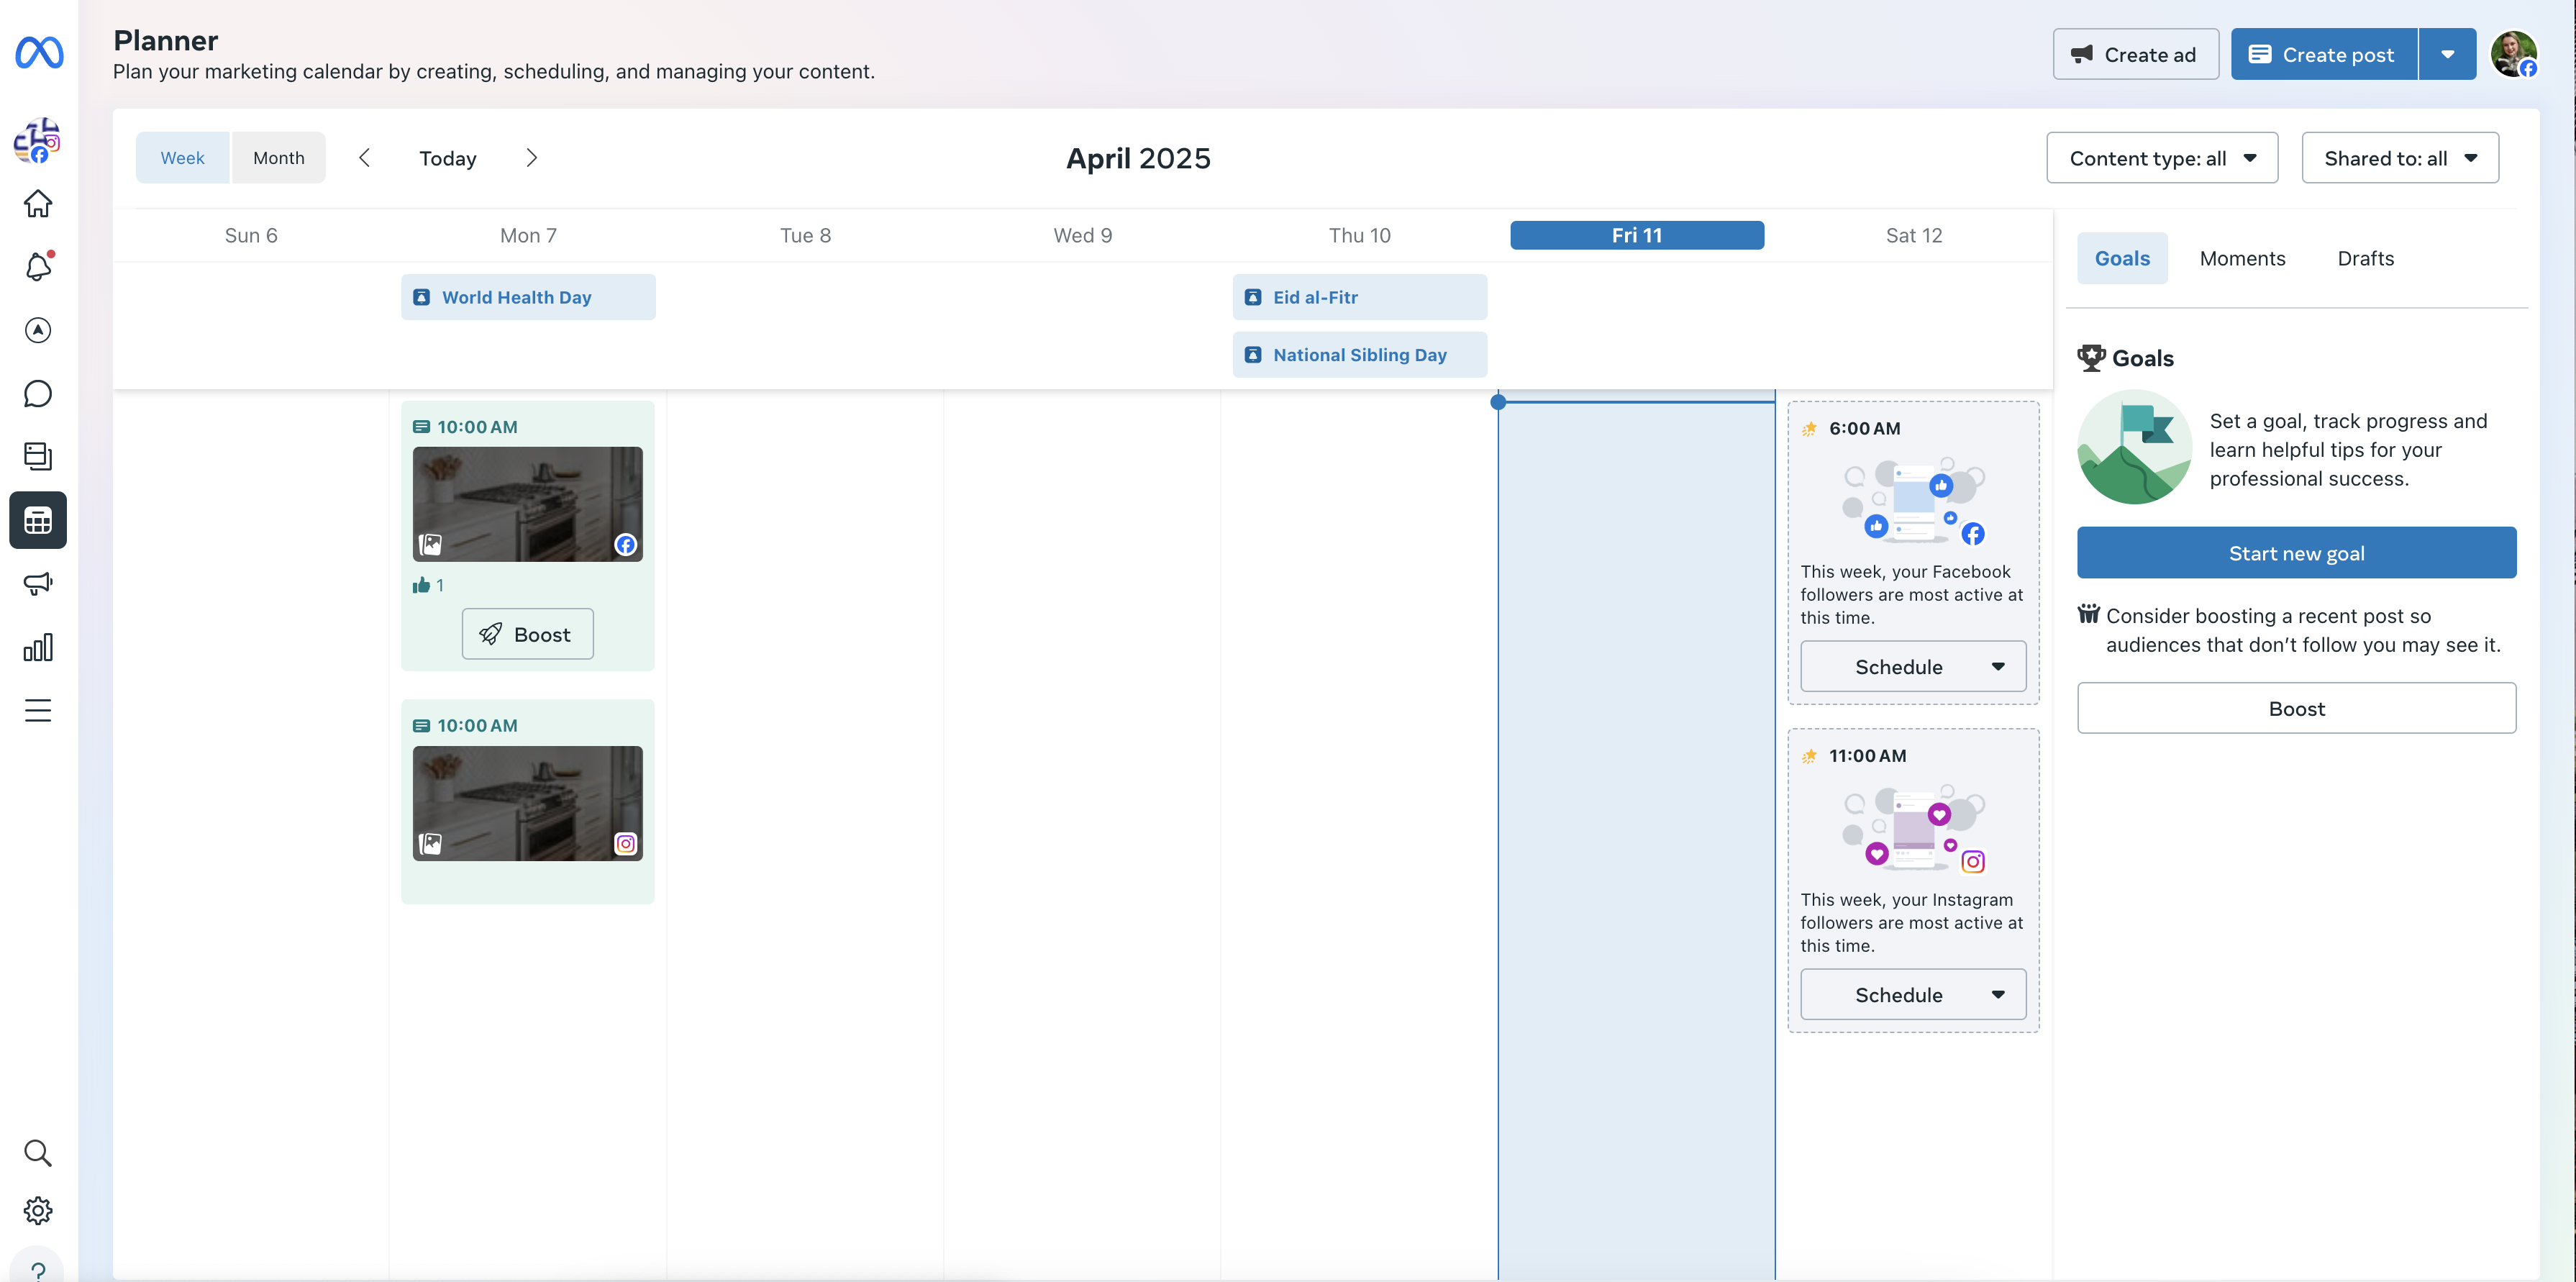Boost the Monday 10:00 AM Facebook post
Screen dimensions: 2576x1282
527,634
